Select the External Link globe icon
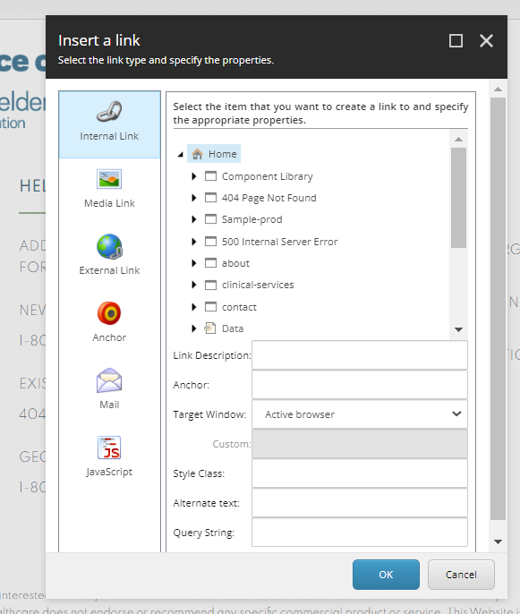The height and width of the screenshot is (614, 520). pyautogui.click(x=109, y=246)
